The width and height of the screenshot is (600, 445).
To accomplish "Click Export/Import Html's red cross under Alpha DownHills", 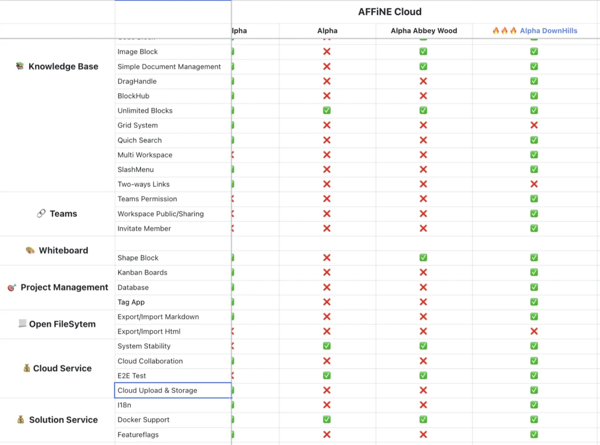I will click(534, 331).
